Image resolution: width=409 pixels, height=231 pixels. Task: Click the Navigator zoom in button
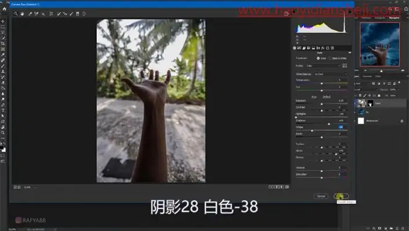coord(403,71)
